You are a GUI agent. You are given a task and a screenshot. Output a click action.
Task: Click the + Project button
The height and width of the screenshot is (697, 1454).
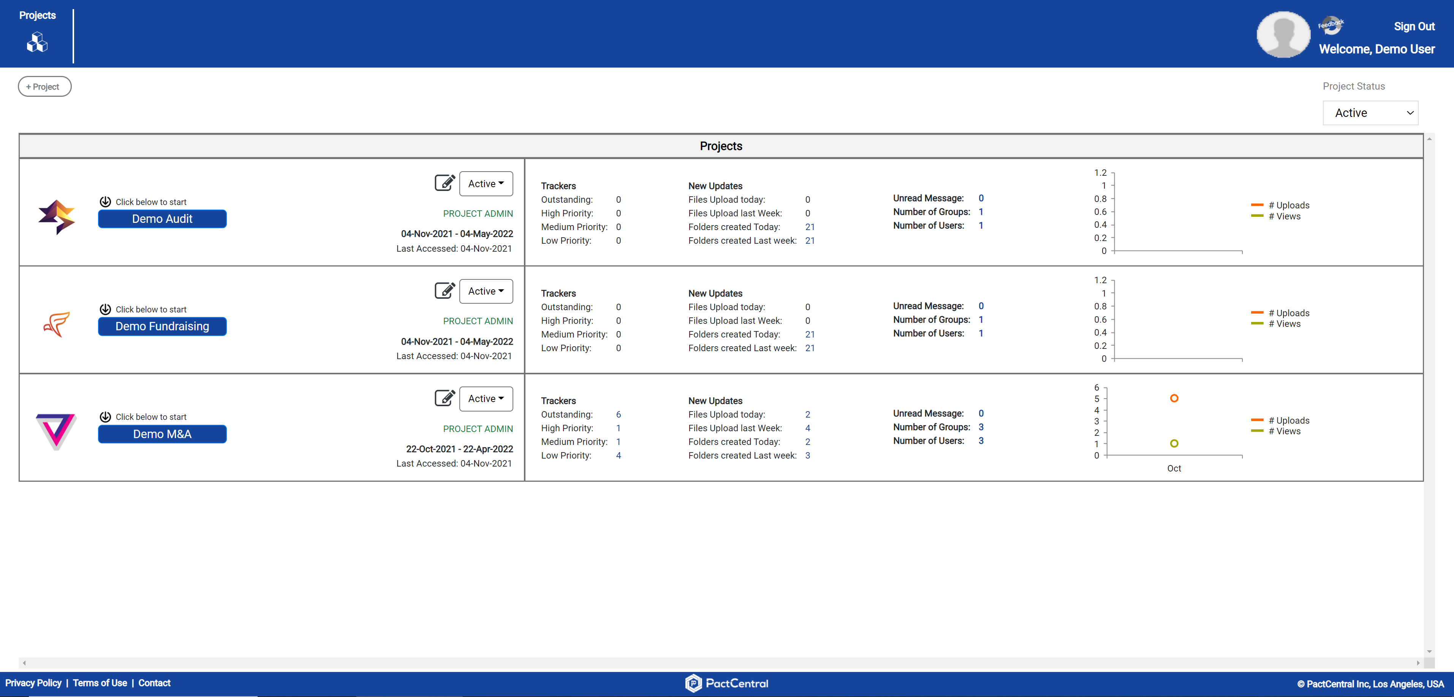click(x=44, y=87)
